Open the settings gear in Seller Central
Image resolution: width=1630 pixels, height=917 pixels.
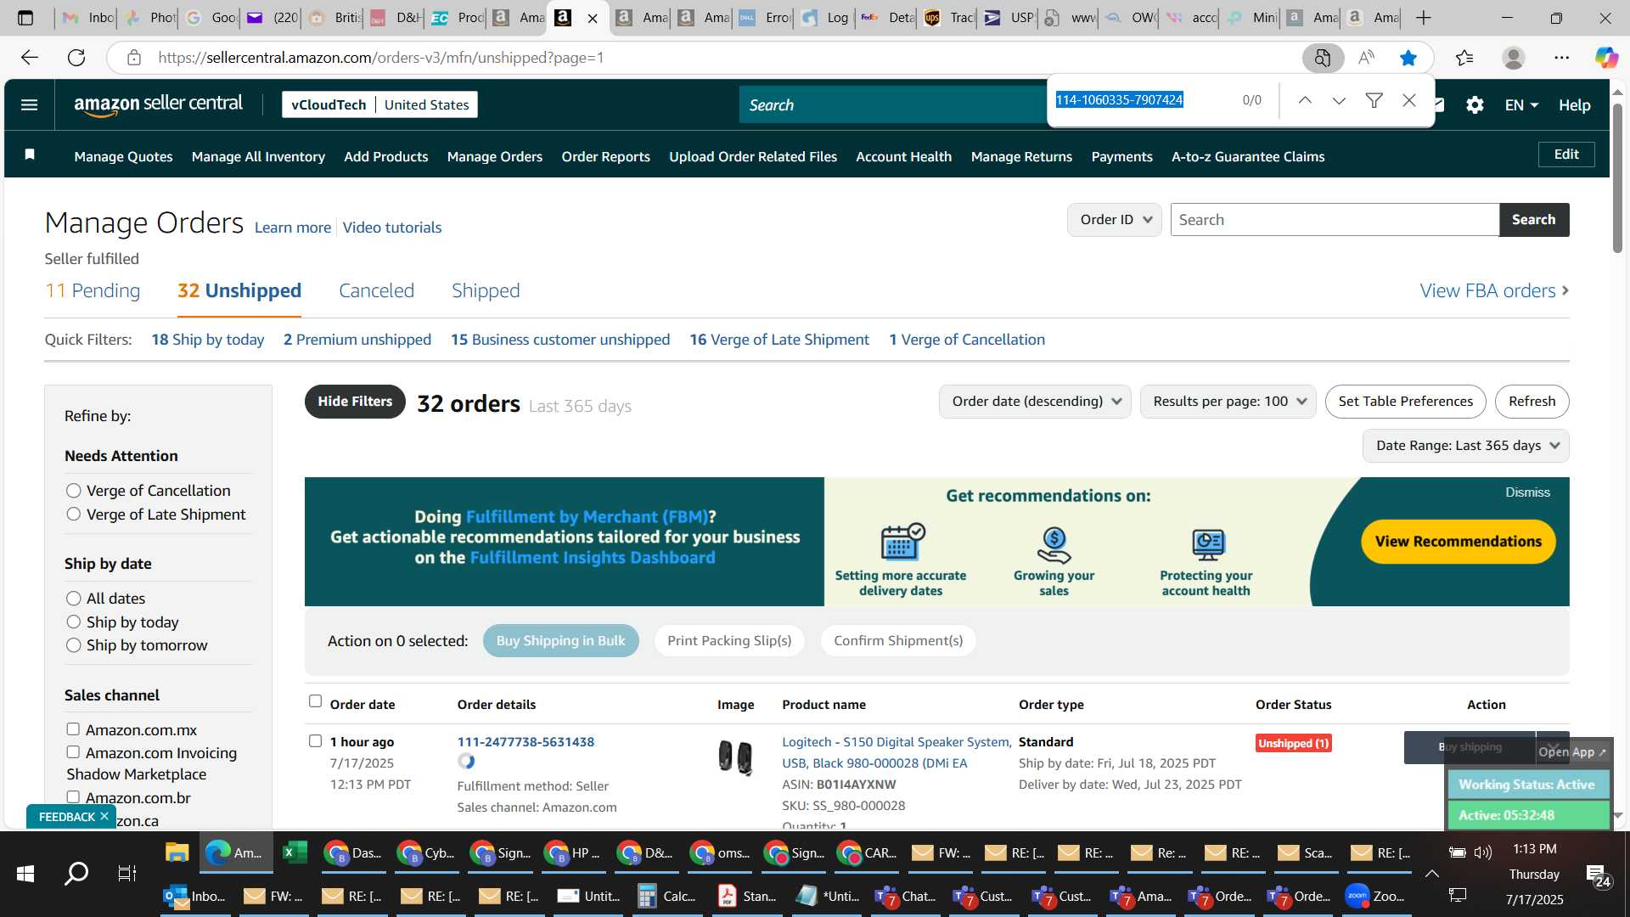tap(1475, 104)
